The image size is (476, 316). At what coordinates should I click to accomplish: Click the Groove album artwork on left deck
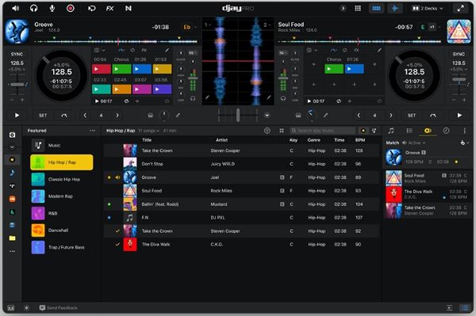click(x=17, y=31)
